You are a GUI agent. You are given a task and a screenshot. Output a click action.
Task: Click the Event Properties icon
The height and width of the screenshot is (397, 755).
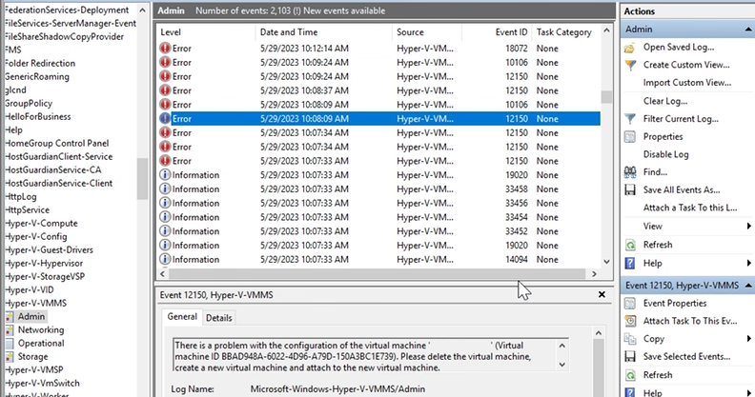click(630, 304)
